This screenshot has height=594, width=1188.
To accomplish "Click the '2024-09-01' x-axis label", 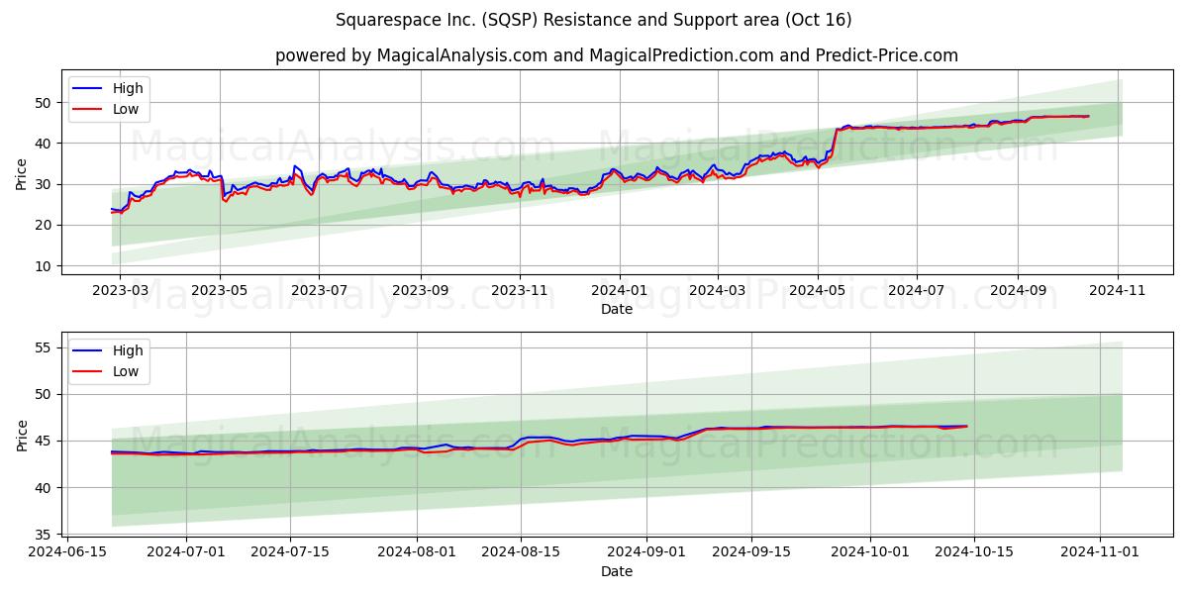I will (647, 554).
